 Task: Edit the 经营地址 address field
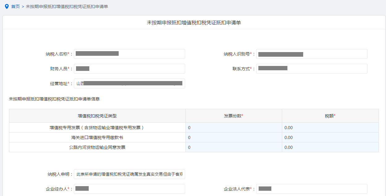click(x=129, y=84)
